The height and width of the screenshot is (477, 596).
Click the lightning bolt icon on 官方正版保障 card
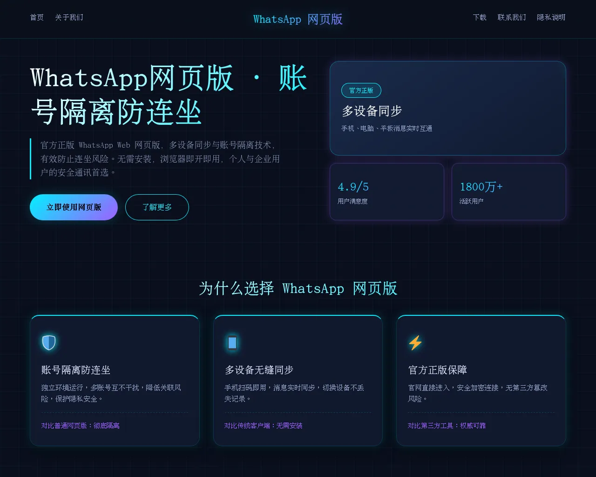415,342
